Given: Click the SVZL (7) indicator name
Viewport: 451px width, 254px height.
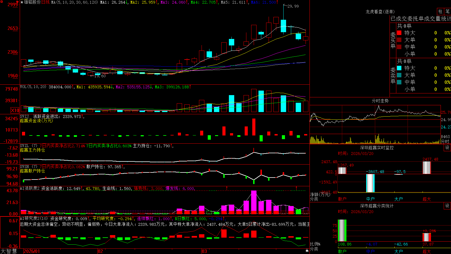Looking at the screenshot, I should click(28, 146).
